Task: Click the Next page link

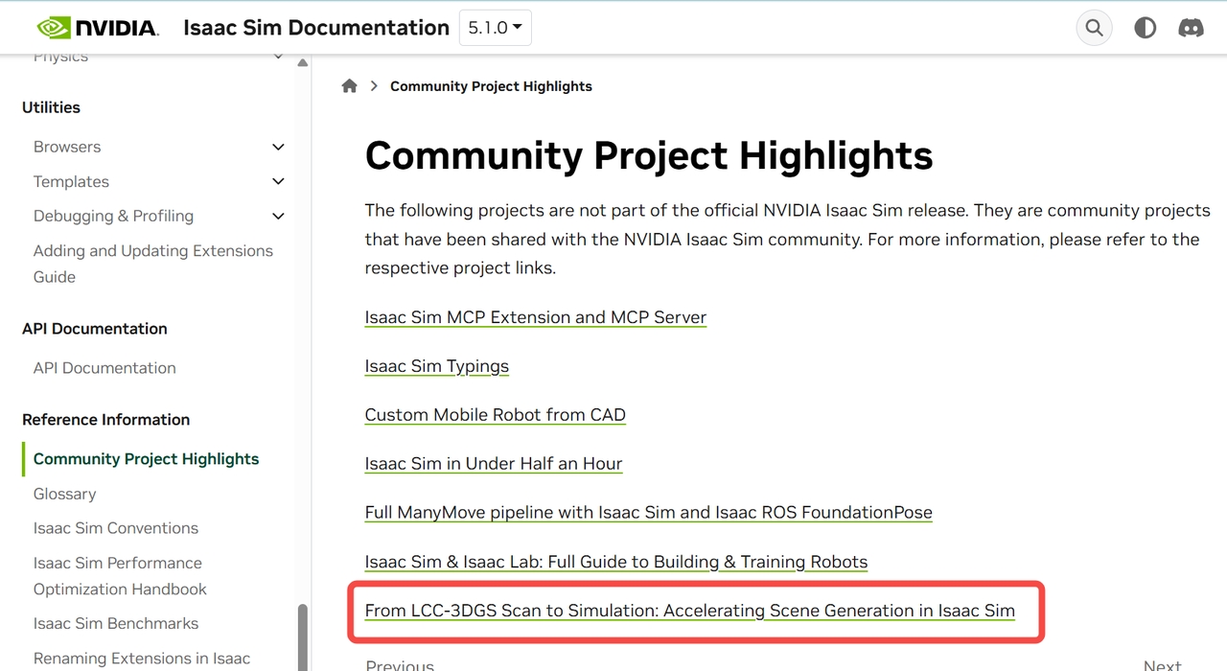Action: [1162, 664]
